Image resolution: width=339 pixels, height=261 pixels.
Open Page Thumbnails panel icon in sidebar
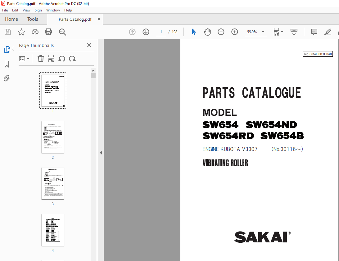click(7, 50)
